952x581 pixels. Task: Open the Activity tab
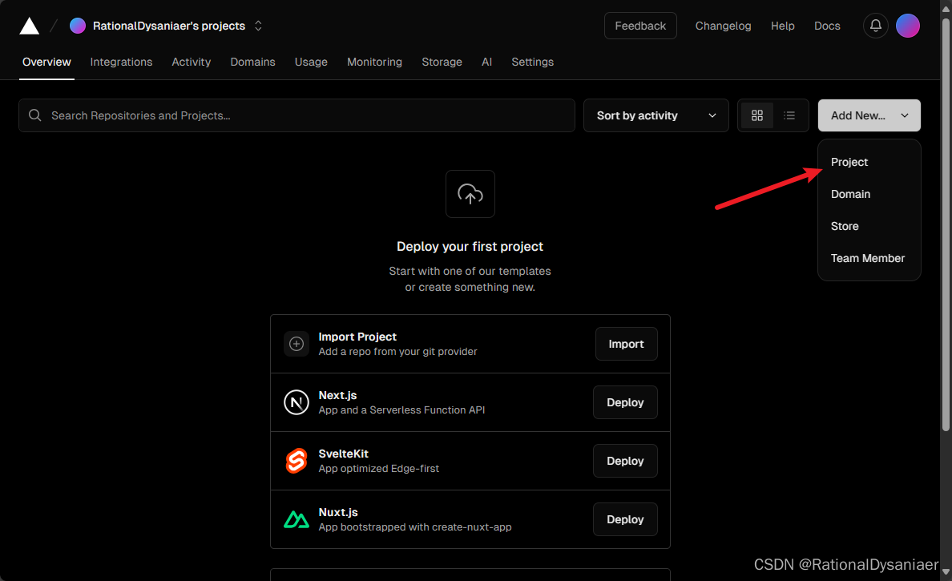click(x=192, y=62)
